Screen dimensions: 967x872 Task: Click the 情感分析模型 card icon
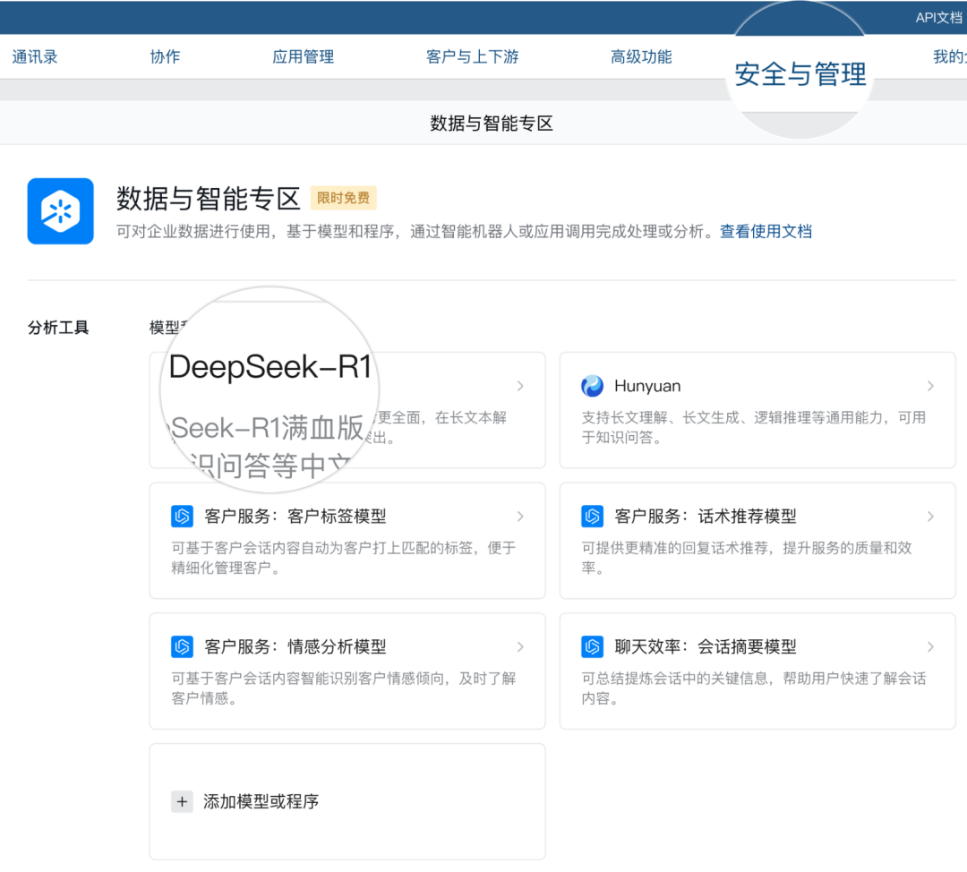182,647
